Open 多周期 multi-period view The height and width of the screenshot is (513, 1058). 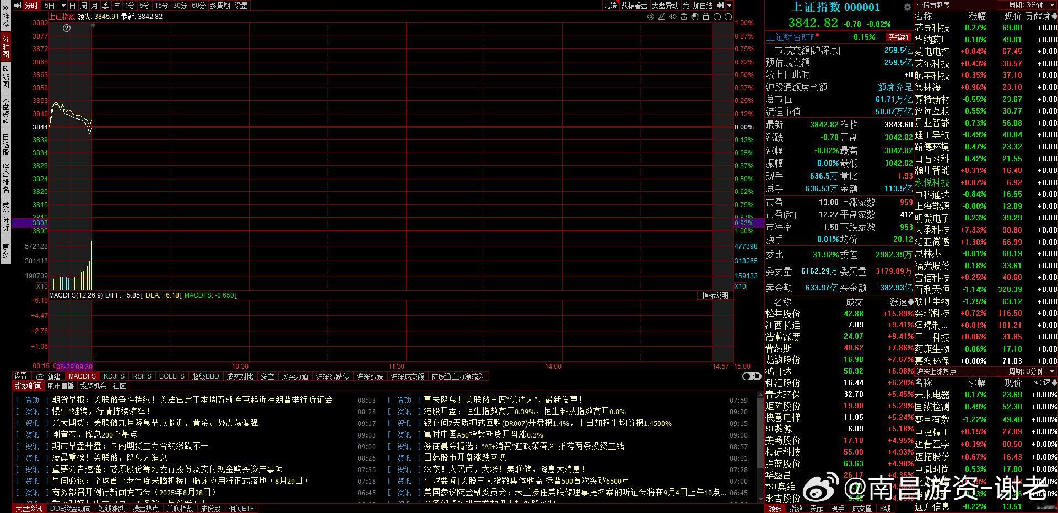220,6
